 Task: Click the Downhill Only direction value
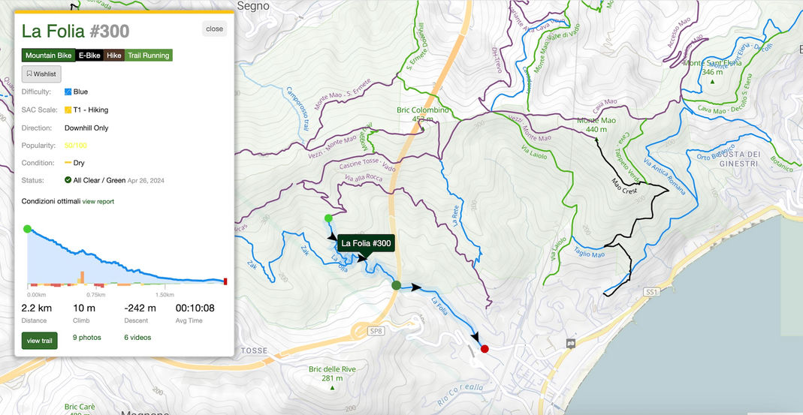click(x=86, y=128)
